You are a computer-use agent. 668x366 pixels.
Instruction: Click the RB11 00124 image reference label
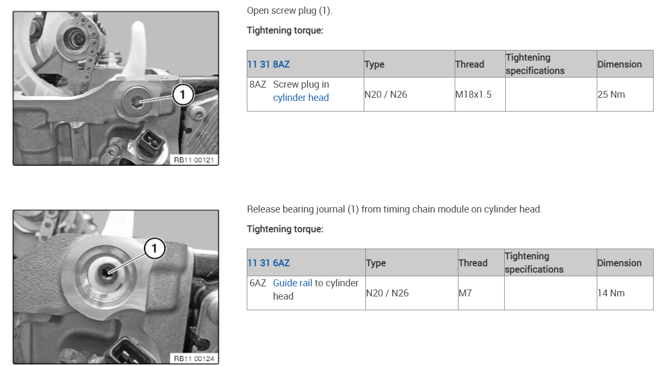(x=195, y=359)
